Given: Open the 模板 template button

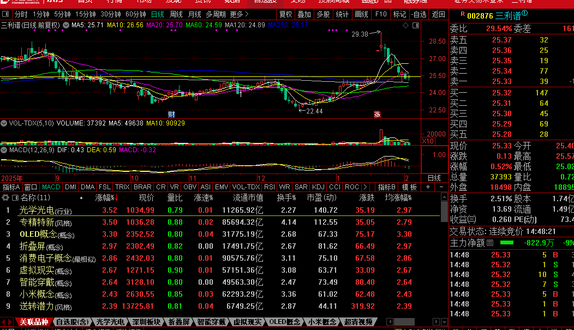Looking at the screenshot, I should (x=409, y=187).
